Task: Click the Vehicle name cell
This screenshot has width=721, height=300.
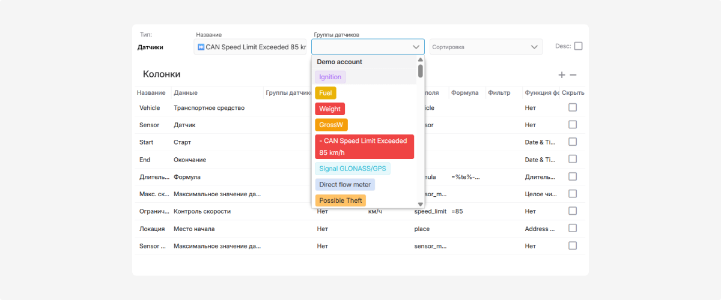Action: click(150, 107)
